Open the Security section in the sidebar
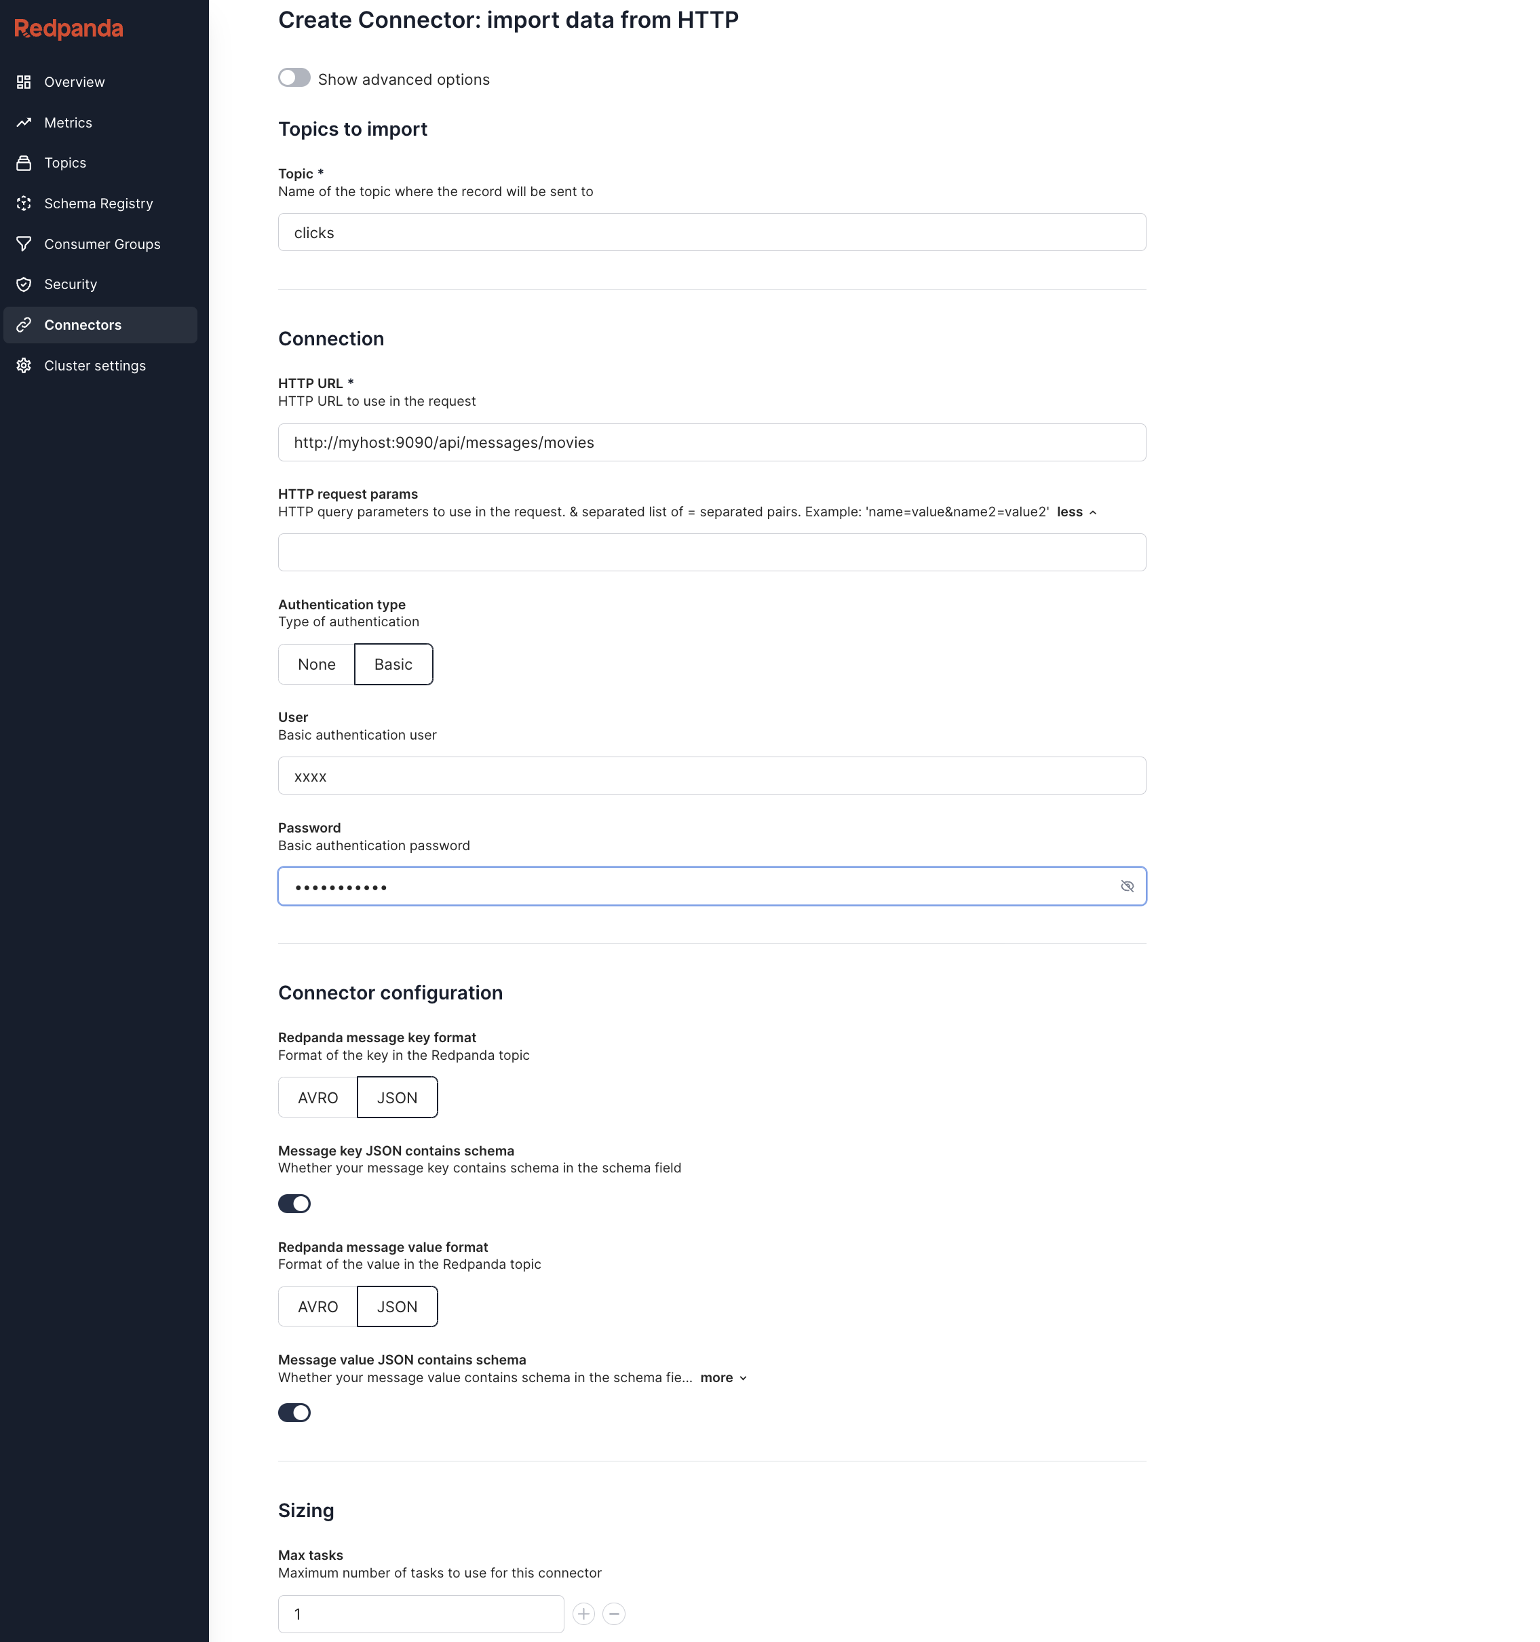The width and height of the screenshot is (1540, 1642). tap(70, 284)
